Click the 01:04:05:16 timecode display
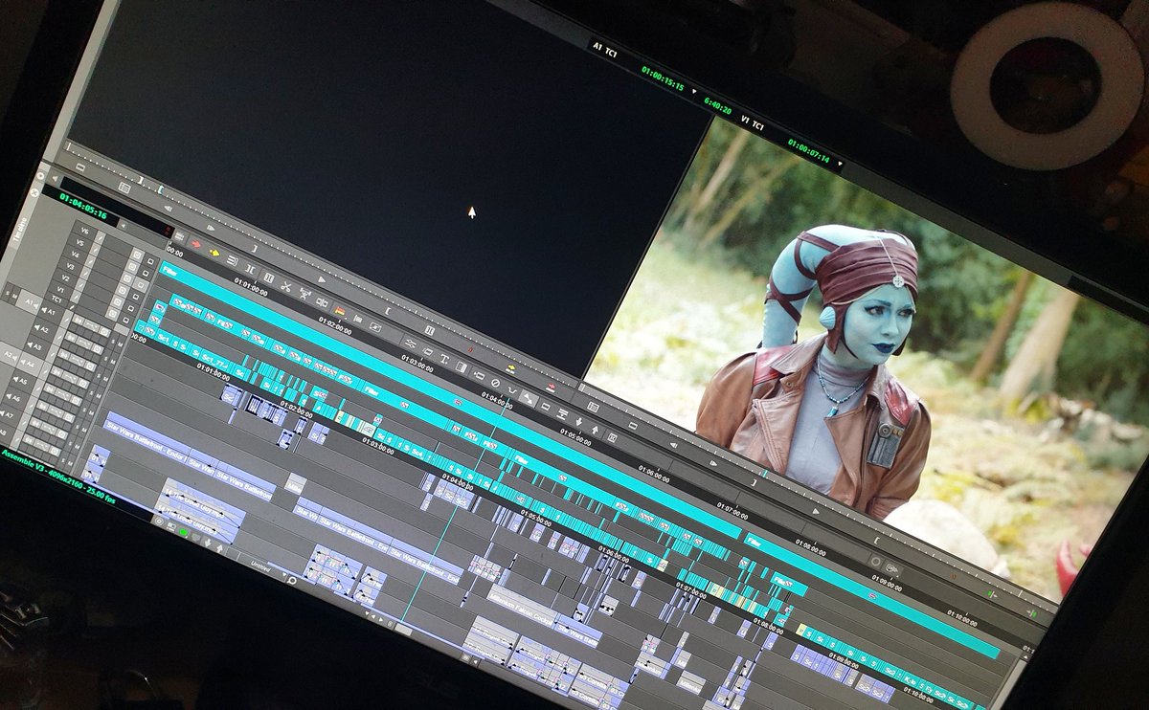1149x710 pixels. coord(83,206)
